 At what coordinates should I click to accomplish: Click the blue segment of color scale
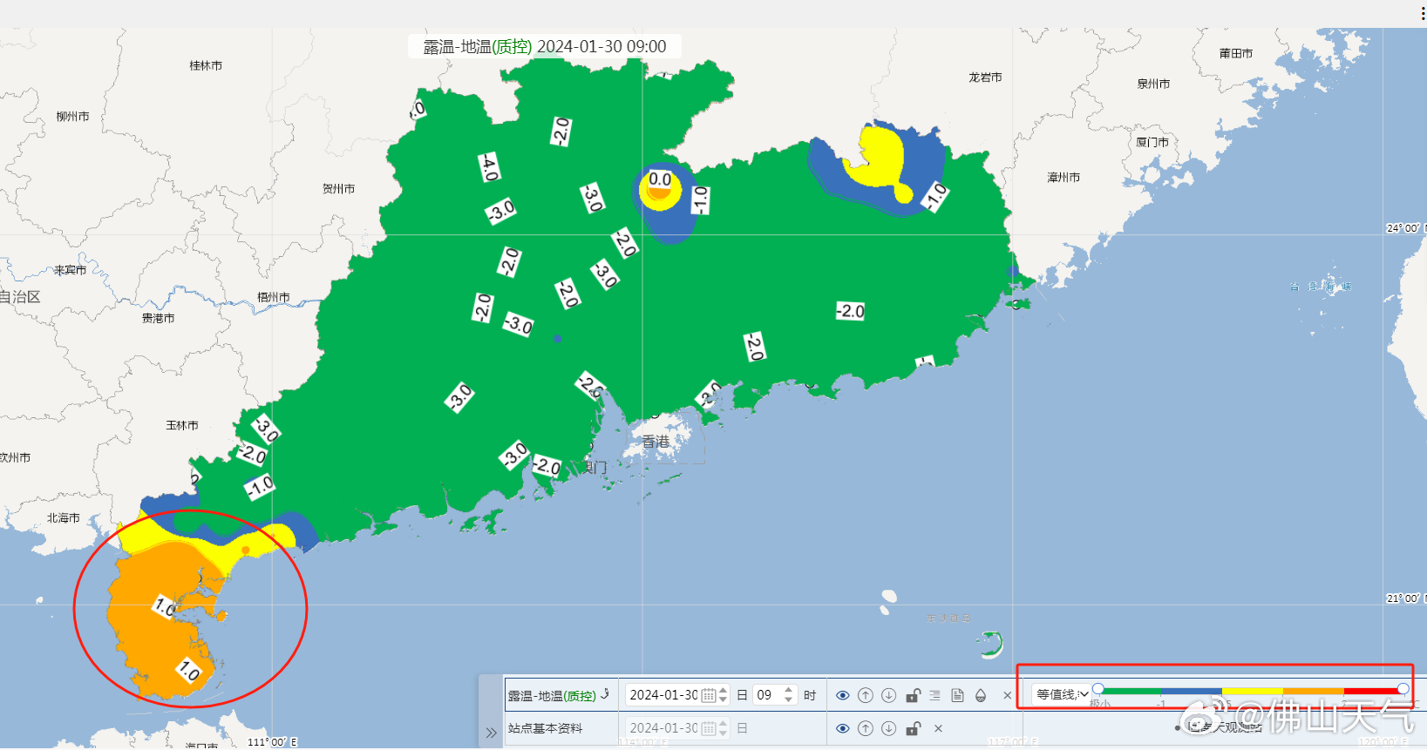point(1192,691)
